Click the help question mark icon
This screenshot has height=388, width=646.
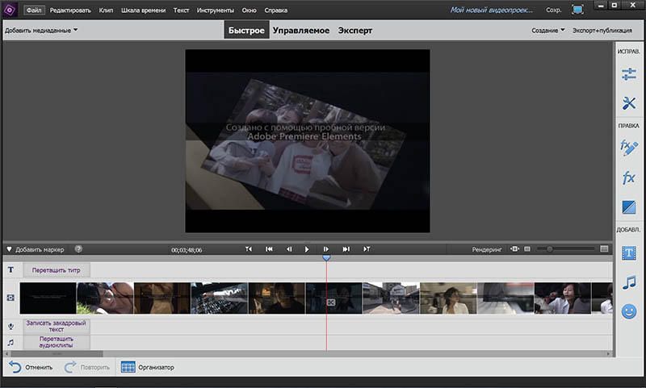(78, 249)
